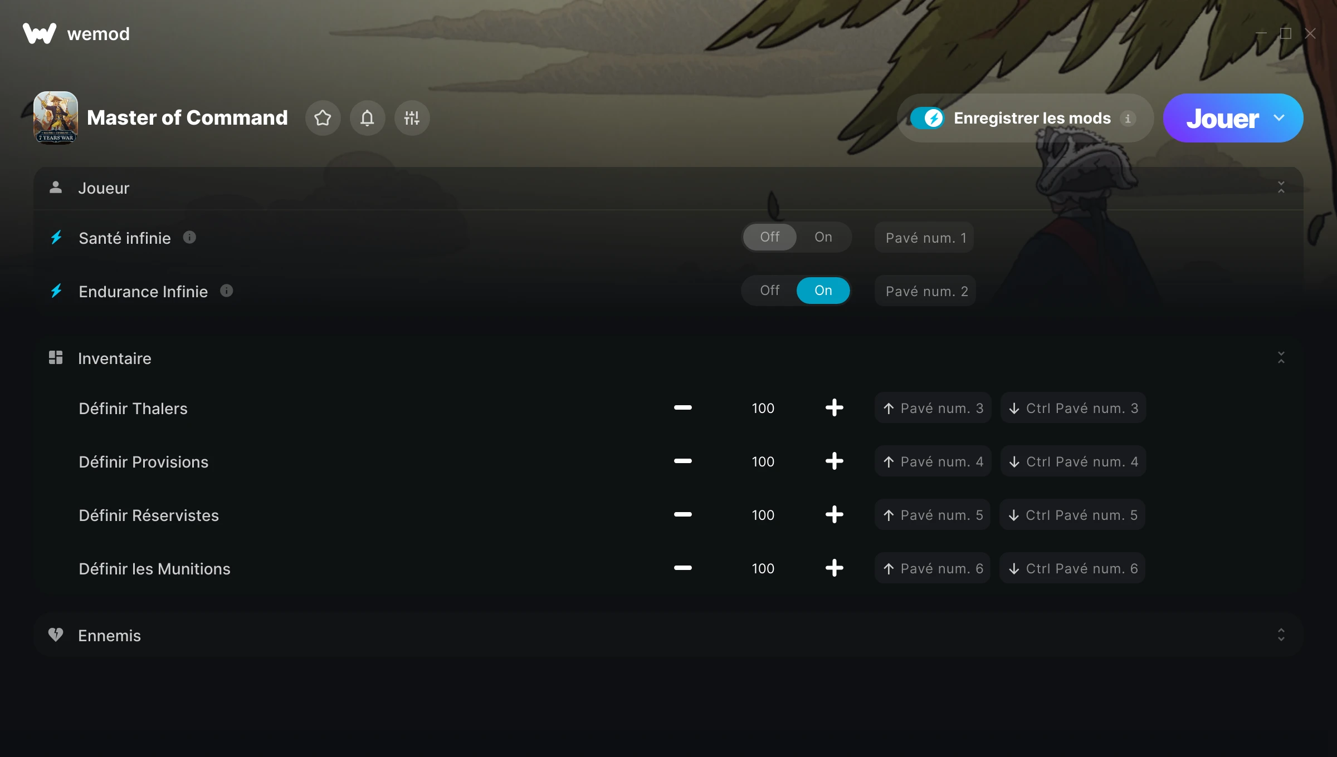Open mod settings sliders icon
This screenshot has width=1337, height=757.
coord(412,118)
